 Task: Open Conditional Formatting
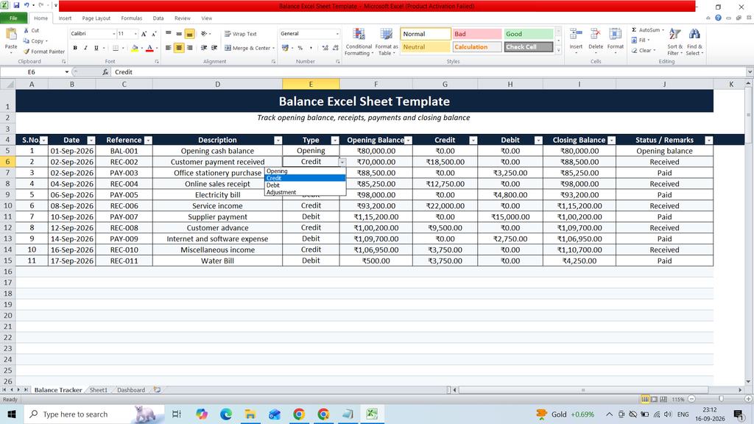point(359,42)
